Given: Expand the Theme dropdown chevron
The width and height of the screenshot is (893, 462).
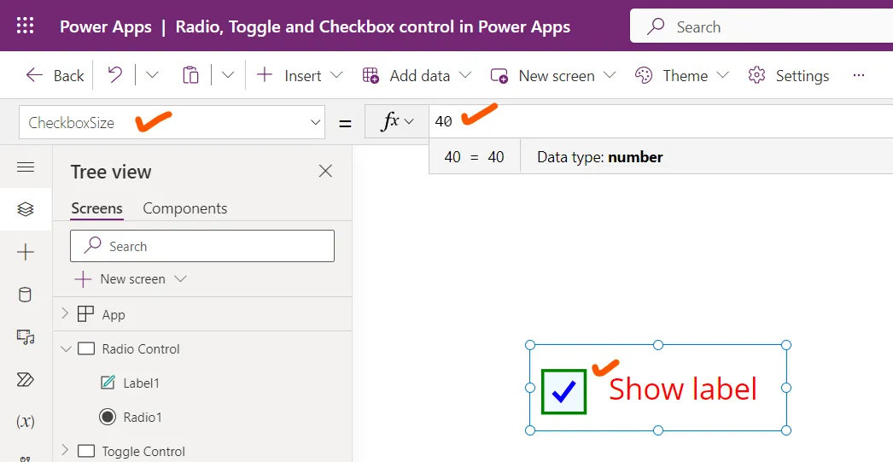Looking at the screenshot, I should (723, 75).
